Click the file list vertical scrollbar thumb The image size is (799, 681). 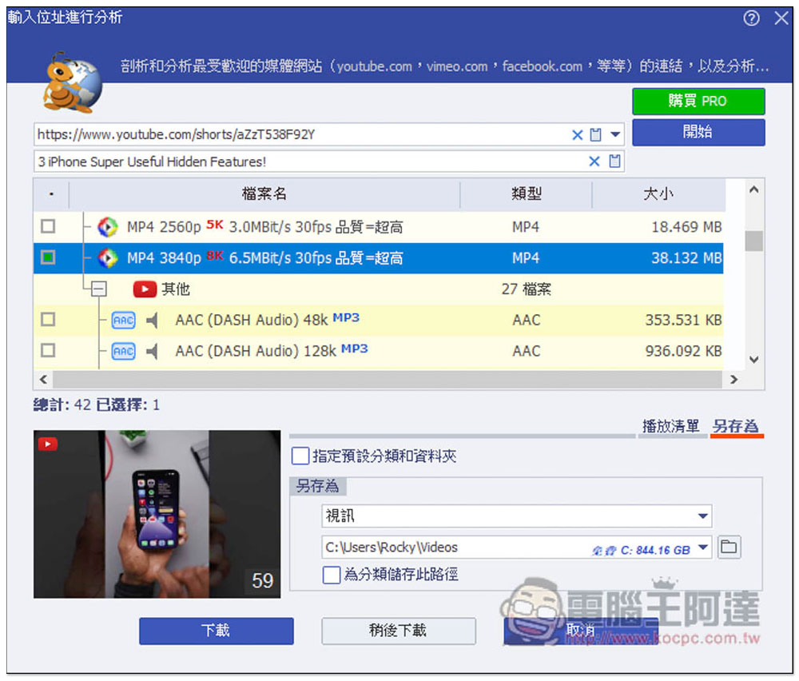pos(753,241)
